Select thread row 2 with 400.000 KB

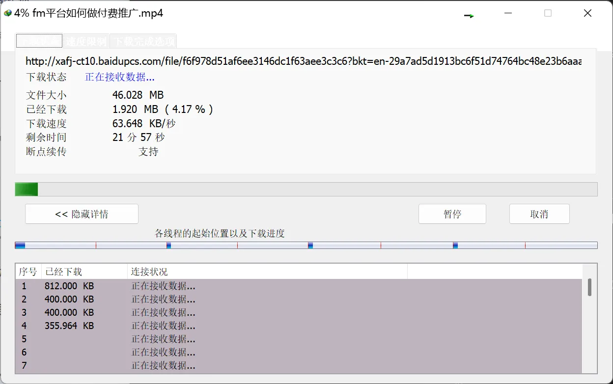click(299, 299)
